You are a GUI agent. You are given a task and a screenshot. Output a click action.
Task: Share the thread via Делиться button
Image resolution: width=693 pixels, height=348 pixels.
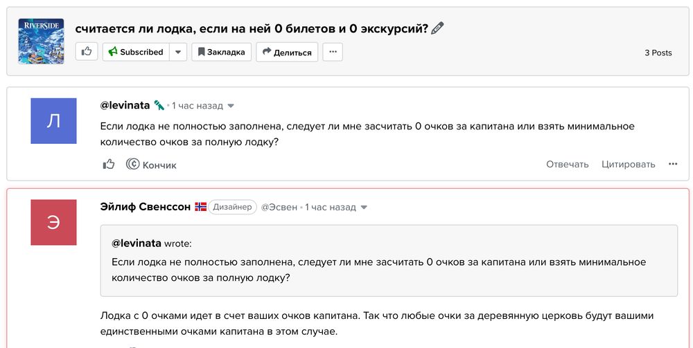pyautogui.click(x=287, y=52)
